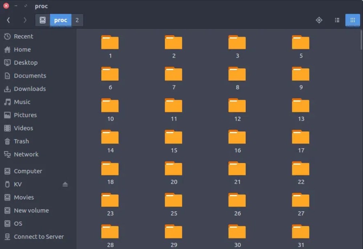Viewport: 363px width, 249px height.
Task: Activate the search function
Action: [319, 20]
